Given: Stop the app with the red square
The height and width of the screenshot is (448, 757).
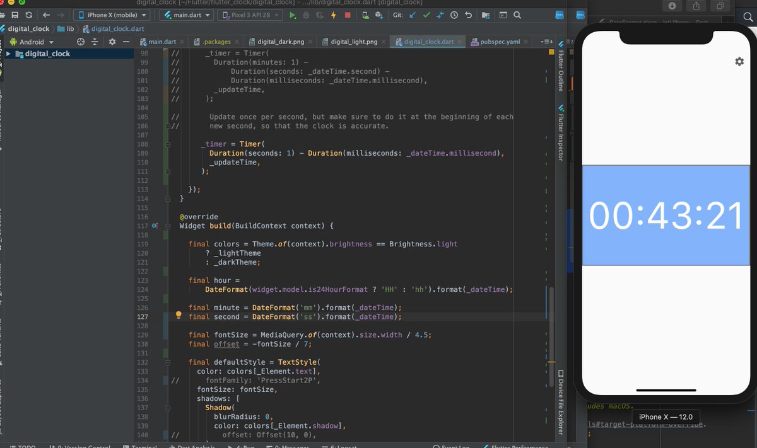Looking at the screenshot, I should pyautogui.click(x=348, y=14).
